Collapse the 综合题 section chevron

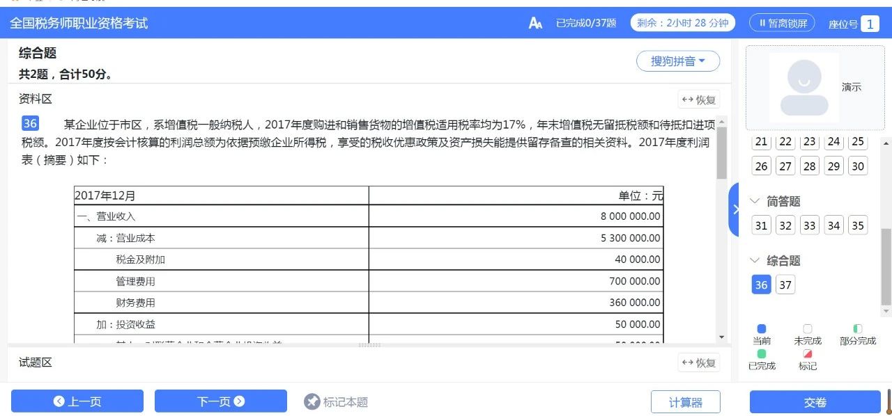[x=755, y=260]
